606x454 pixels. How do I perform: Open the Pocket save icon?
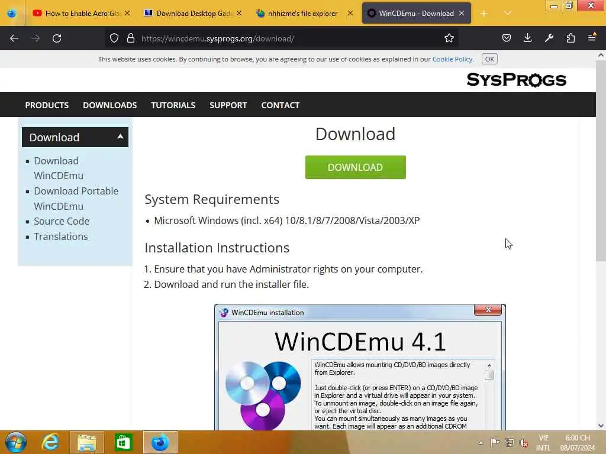pyautogui.click(x=507, y=38)
